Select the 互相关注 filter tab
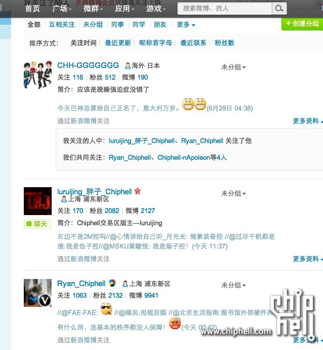The height and width of the screenshot is (350, 323). 62,24
